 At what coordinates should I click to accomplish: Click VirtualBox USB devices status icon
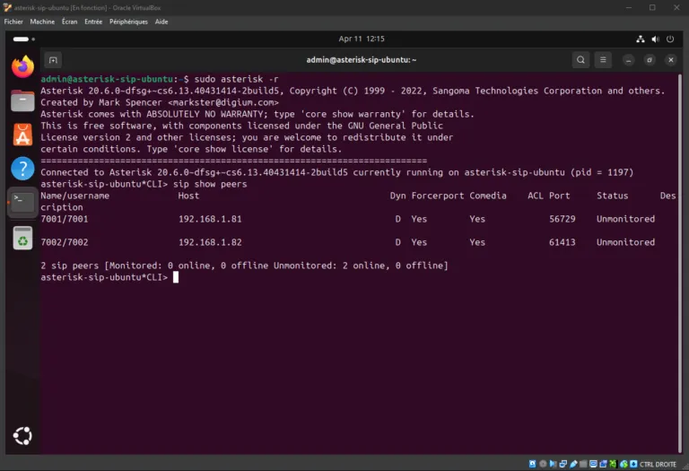tap(573, 464)
